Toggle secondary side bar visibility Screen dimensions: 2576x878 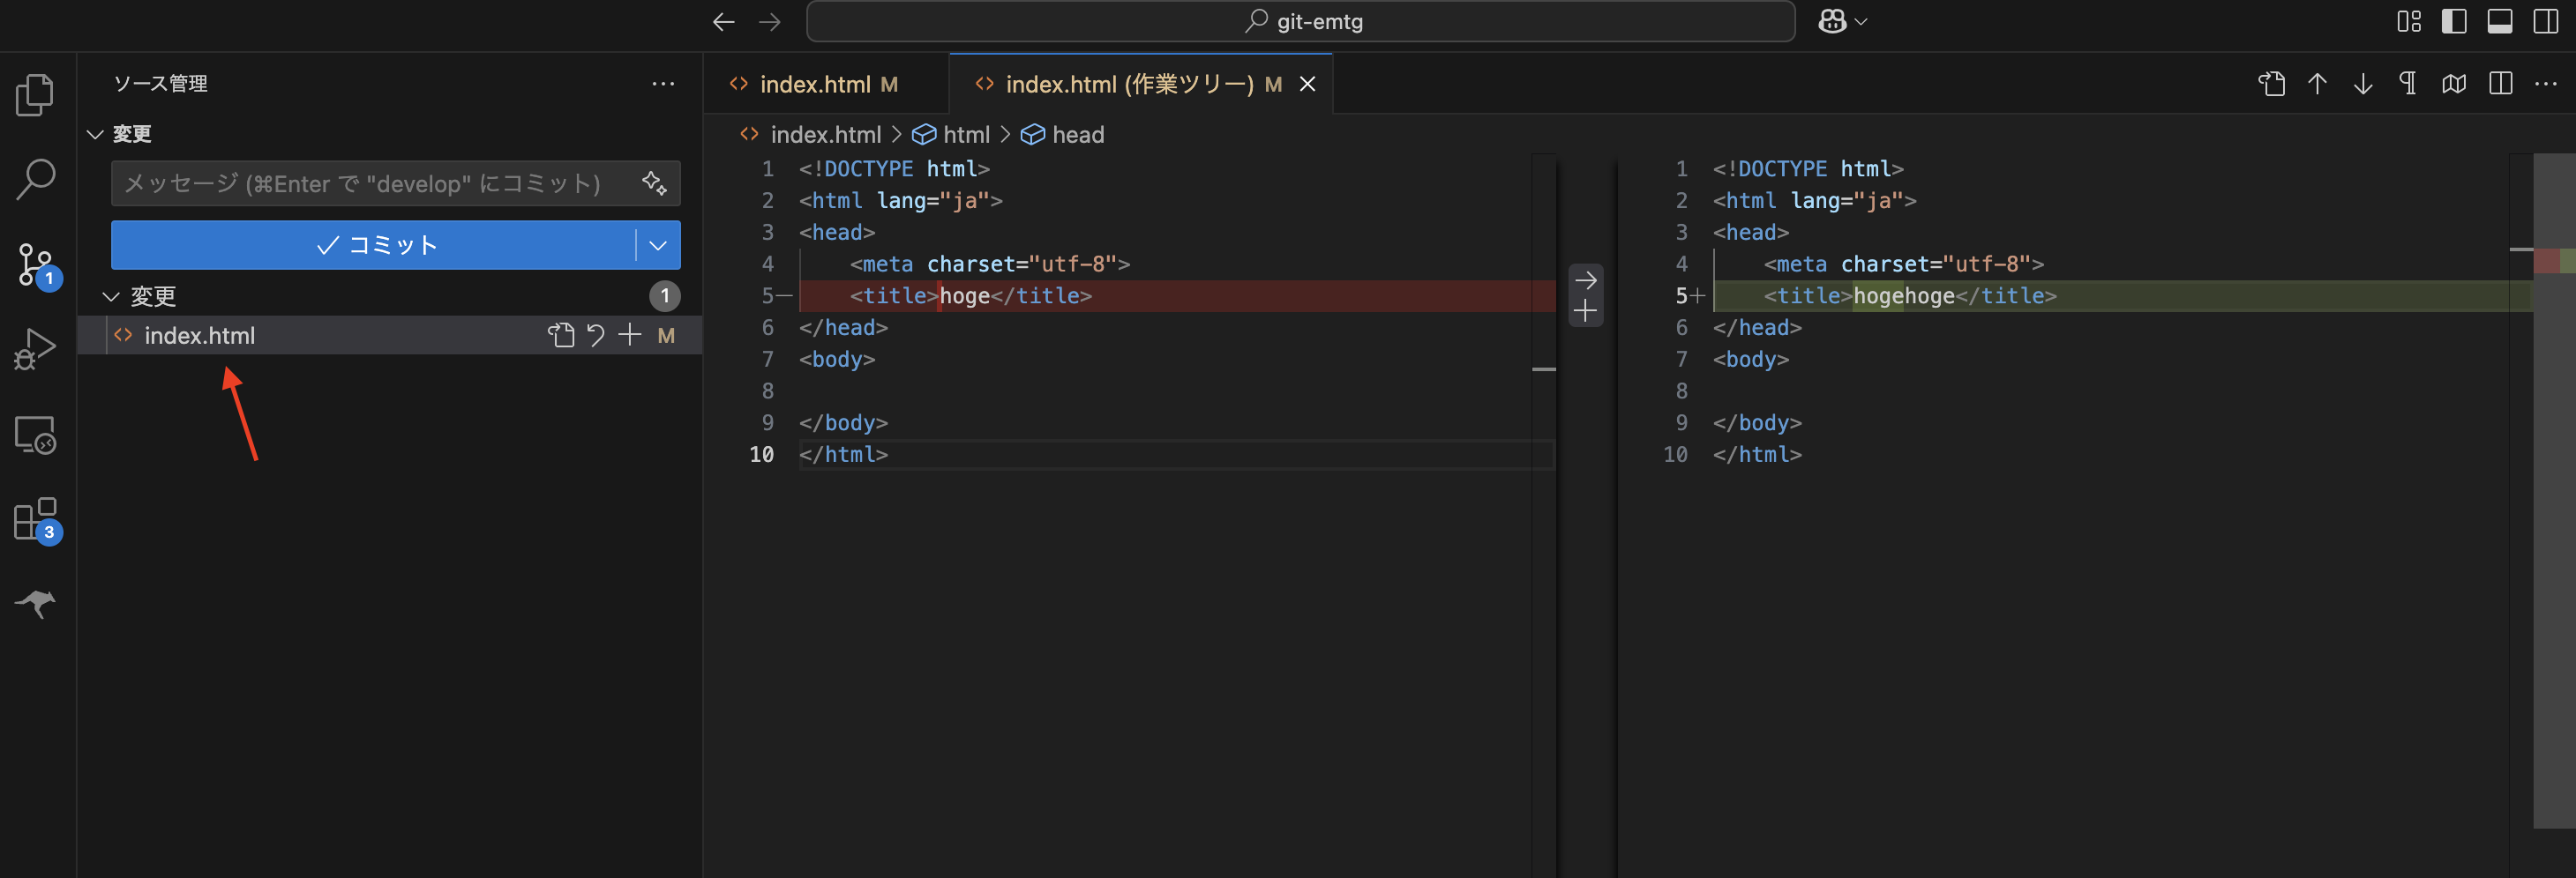(2546, 22)
